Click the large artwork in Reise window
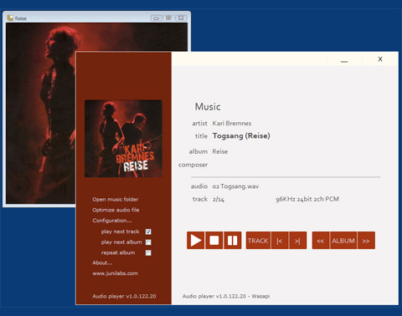 [41, 113]
